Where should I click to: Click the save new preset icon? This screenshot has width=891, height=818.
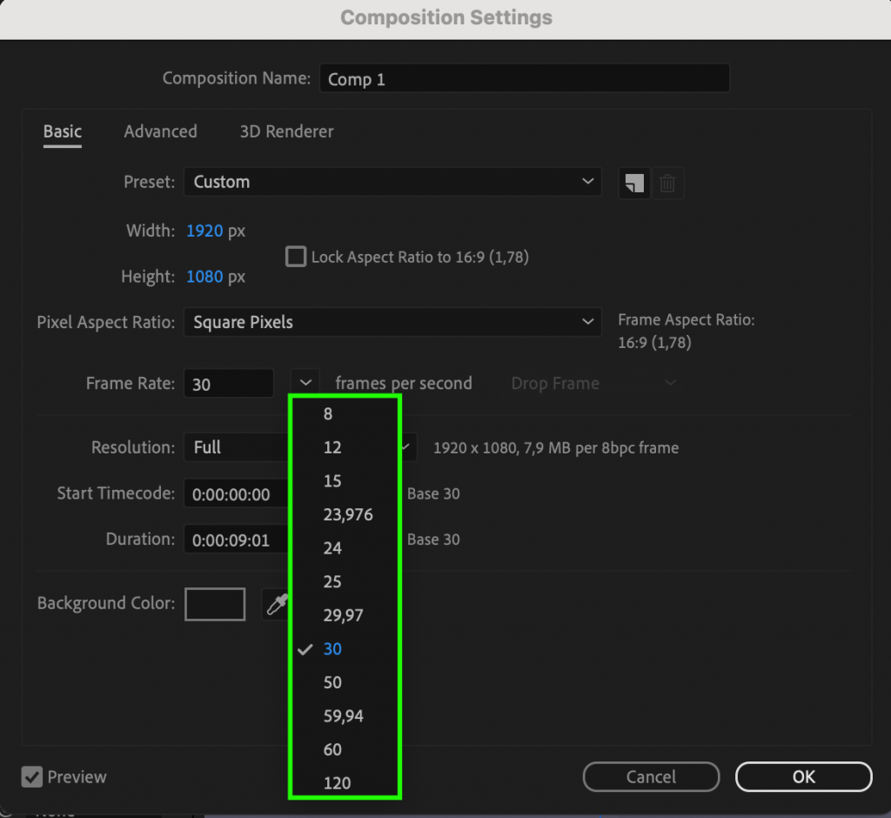[633, 183]
